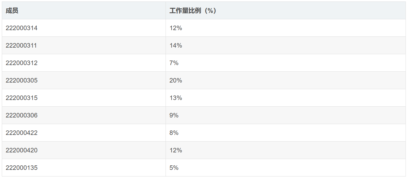Select member cell 222000311
The width and height of the screenshot is (408, 178).
pyautogui.click(x=21, y=45)
